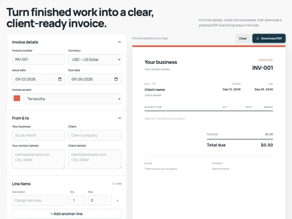Click the line item Qty field
Screen dimensions: 292x219
coord(78,200)
